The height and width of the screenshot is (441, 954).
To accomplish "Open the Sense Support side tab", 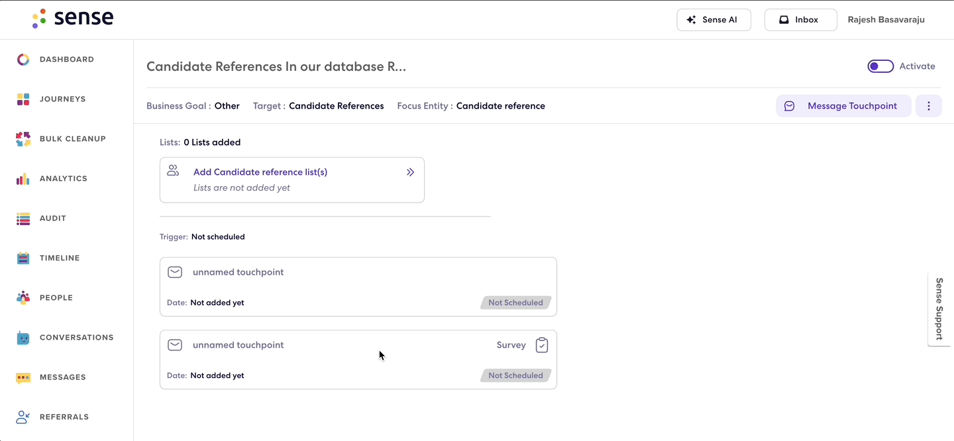I will tap(939, 309).
